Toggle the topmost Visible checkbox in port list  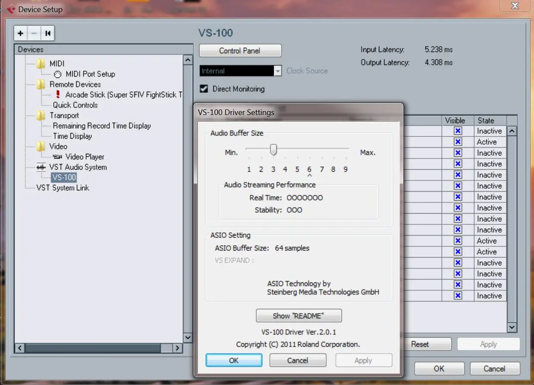(458, 131)
